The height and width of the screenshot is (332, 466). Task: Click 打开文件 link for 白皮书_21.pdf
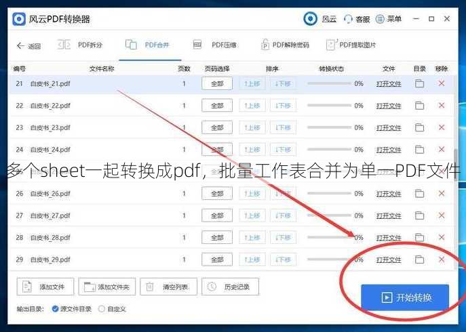[389, 84]
